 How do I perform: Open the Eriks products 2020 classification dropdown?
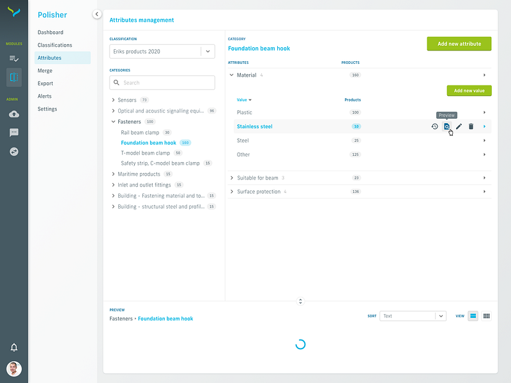point(162,52)
